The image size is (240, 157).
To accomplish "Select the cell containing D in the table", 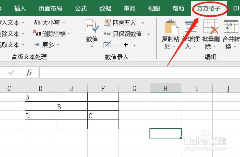I will click(x=41, y=115).
